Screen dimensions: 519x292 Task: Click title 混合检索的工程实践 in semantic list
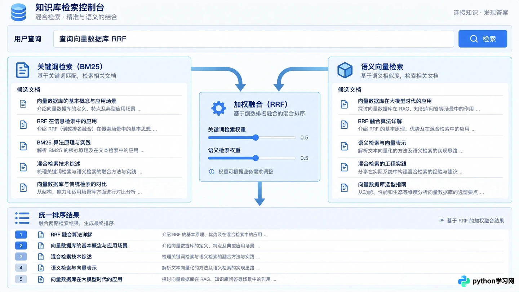382,164
